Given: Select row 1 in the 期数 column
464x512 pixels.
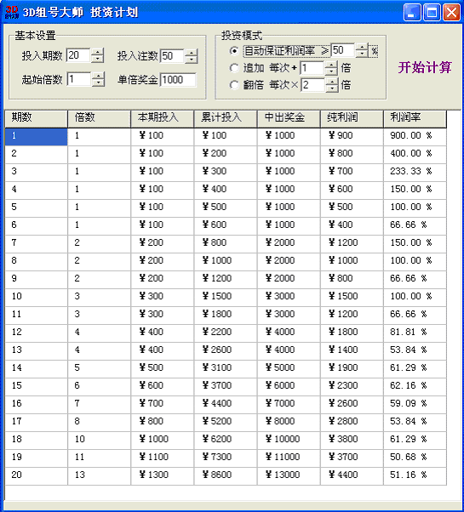Looking at the screenshot, I should (37, 136).
